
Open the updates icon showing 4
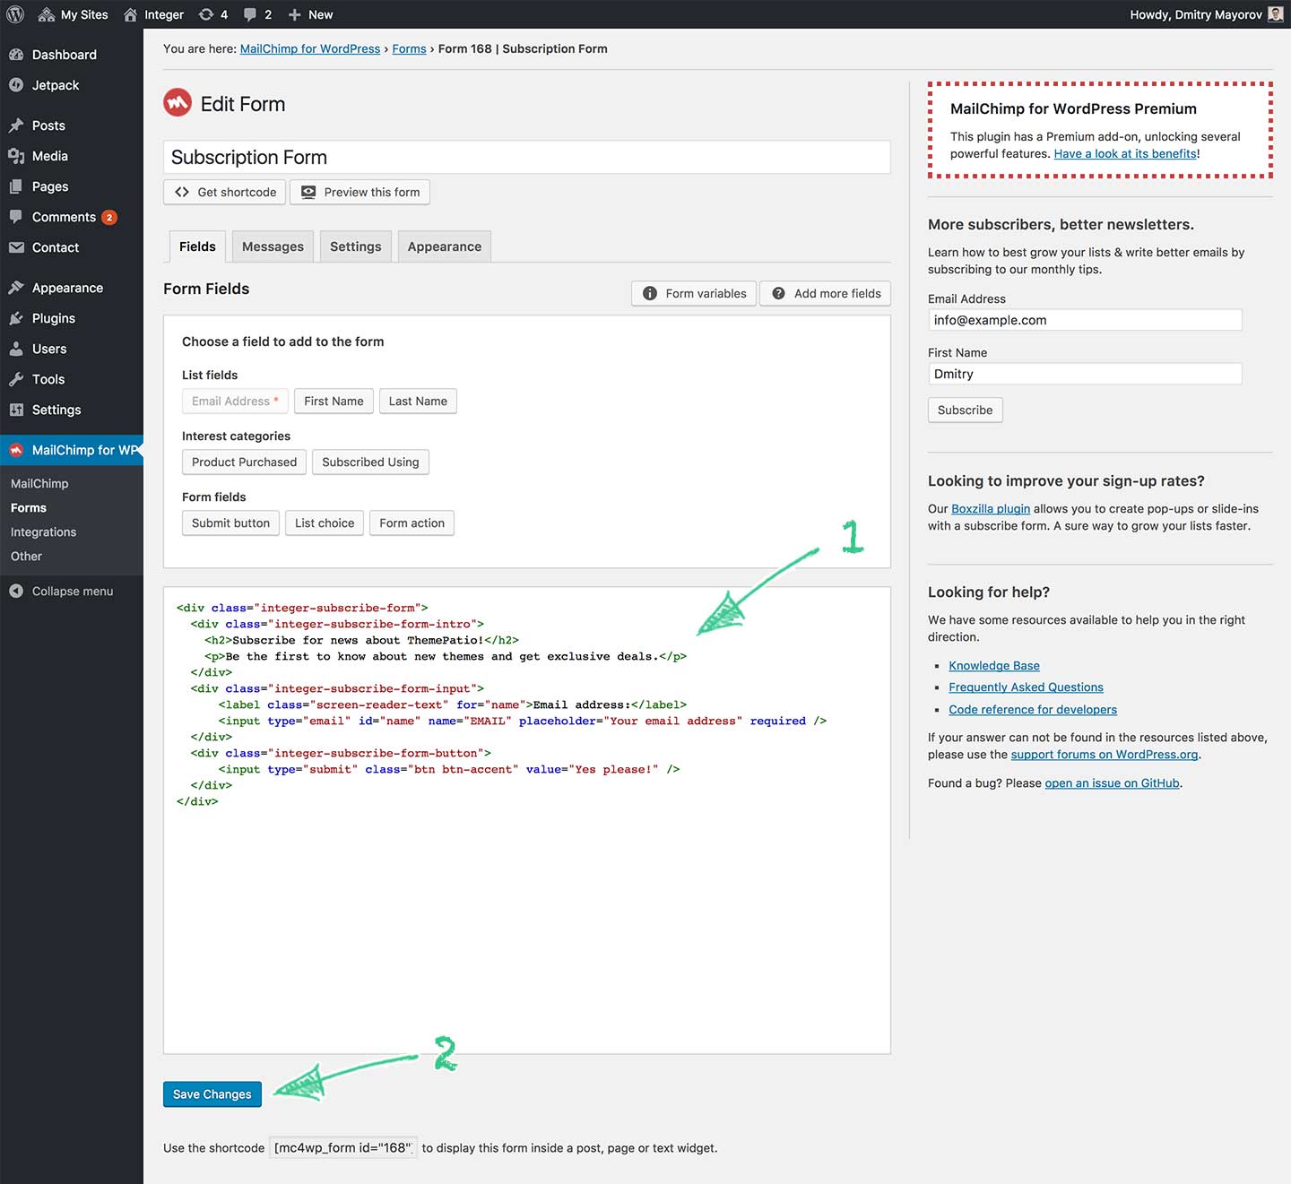(x=206, y=14)
